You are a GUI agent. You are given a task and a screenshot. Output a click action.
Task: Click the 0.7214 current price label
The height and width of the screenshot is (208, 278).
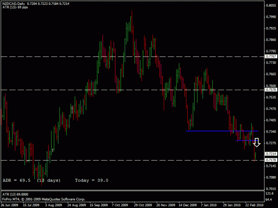(x=271, y=154)
